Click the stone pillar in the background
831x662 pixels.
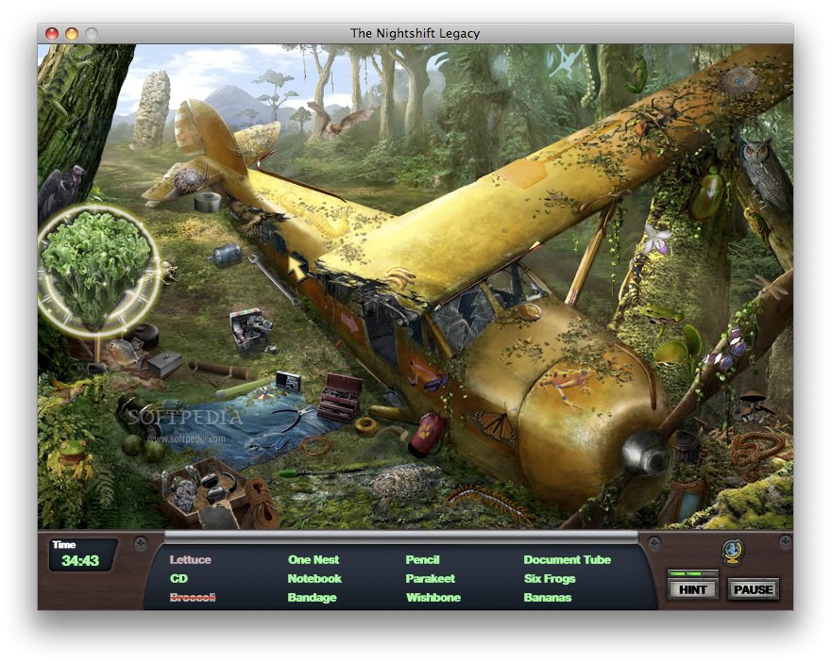point(152,109)
